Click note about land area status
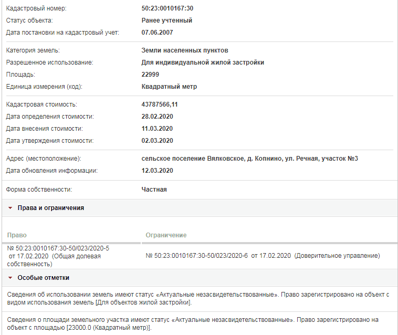398x335 pixels. (x=193, y=323)
